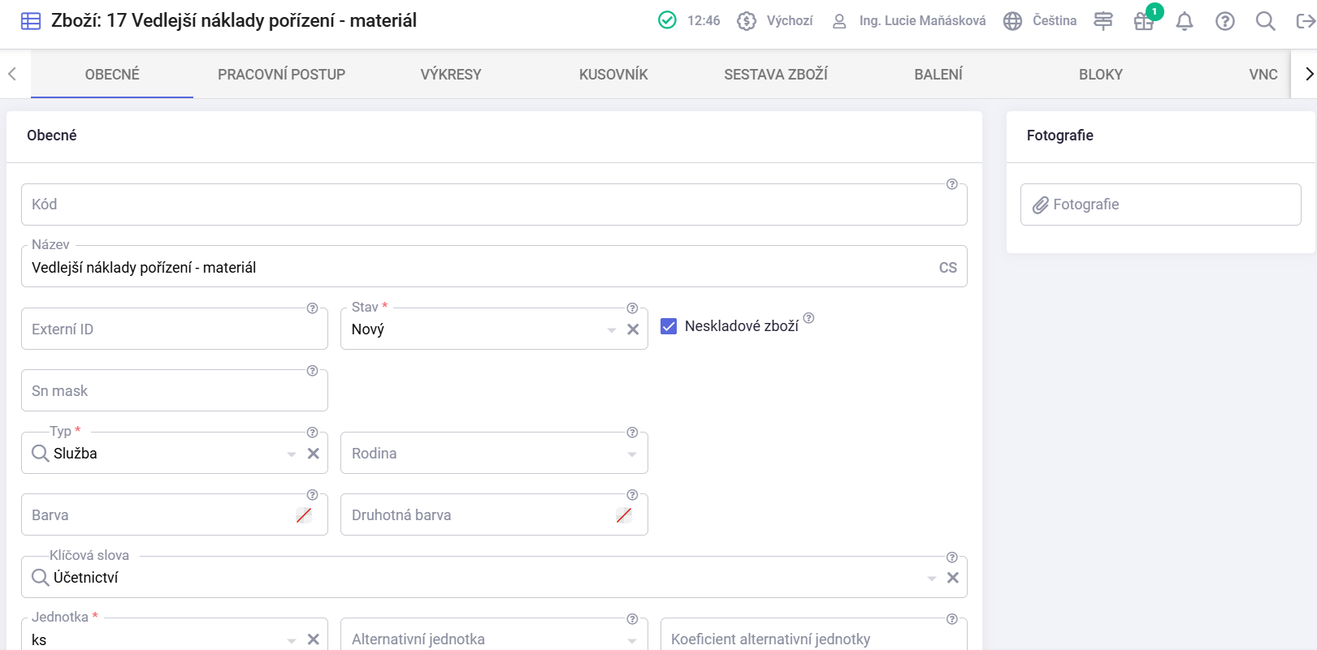Show the help hint for Sn mask
This screenshot has width=1317, height=650.
pos(312,371)
